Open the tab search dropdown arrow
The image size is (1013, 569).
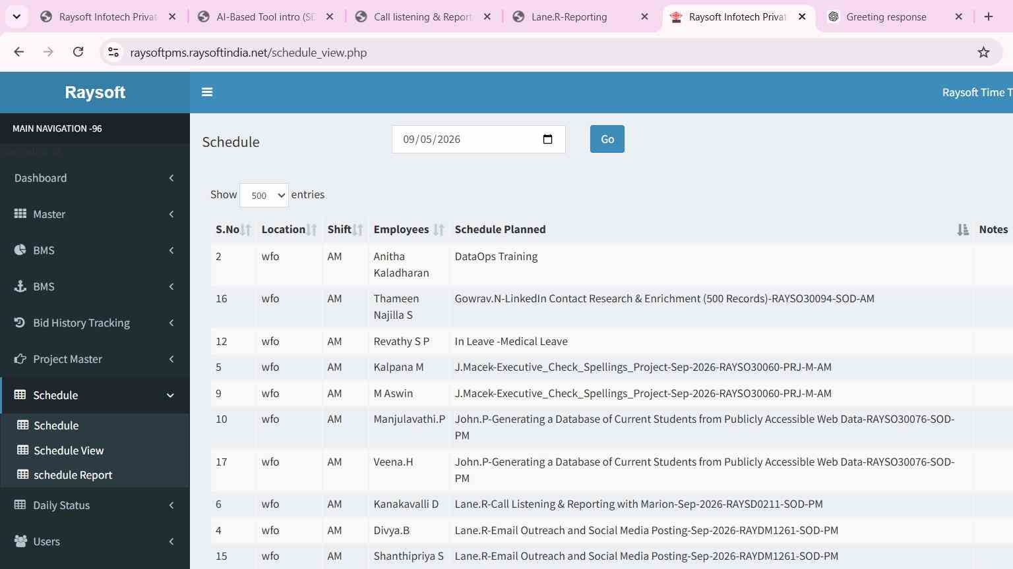[x=16, y=16]
